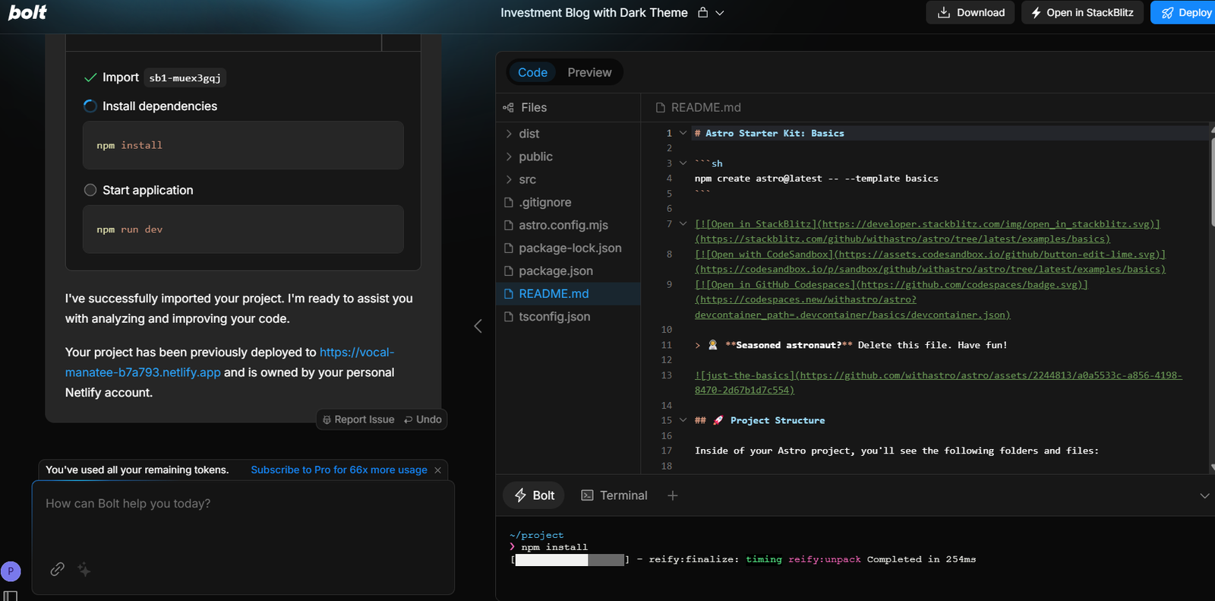The image size is (1215, 601).
Task: Click the tsconfig.json file icon
Action: 509,316
